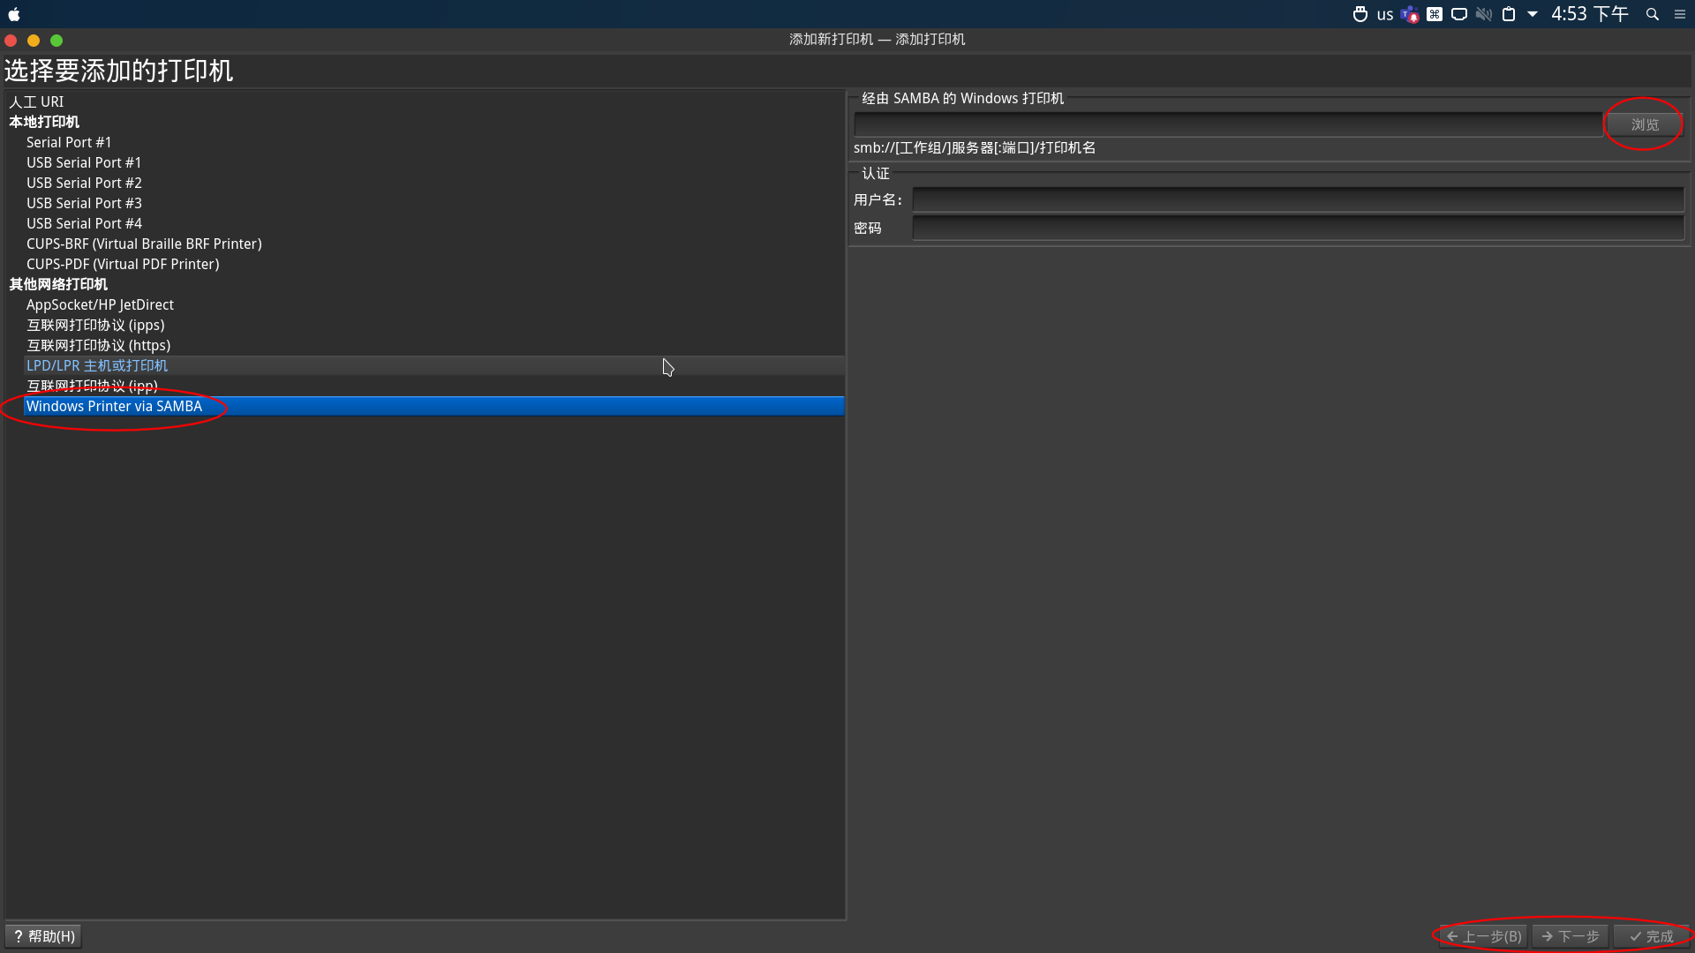This screenshot has width=1695, height=953.
Task: Click the muted volume tray icon
Action: (1484, 14)
